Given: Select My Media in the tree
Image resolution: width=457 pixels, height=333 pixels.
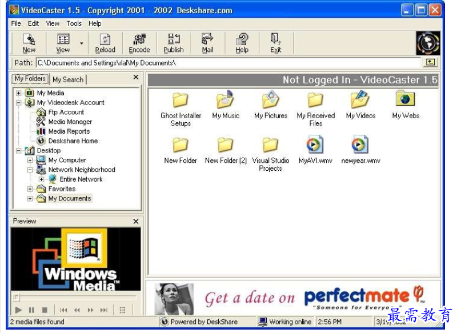Looking at the screenshot, I should [50, 93].
